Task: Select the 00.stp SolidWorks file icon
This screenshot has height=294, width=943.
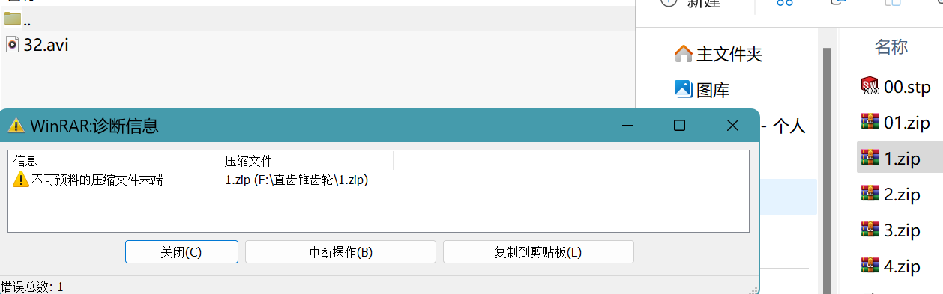Action: 870,86
